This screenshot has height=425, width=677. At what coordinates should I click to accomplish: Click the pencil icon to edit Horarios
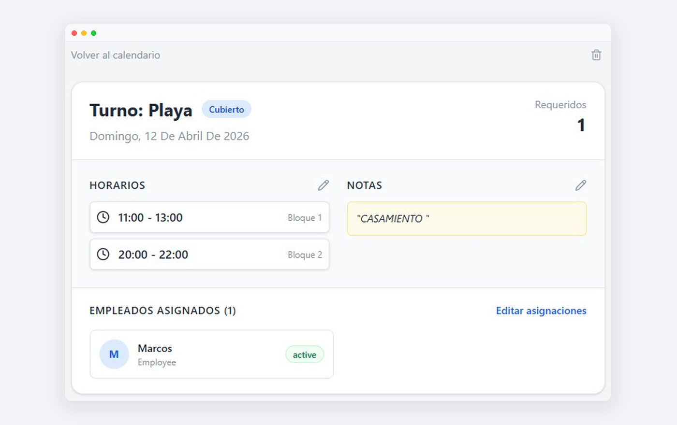coord(323,185)
